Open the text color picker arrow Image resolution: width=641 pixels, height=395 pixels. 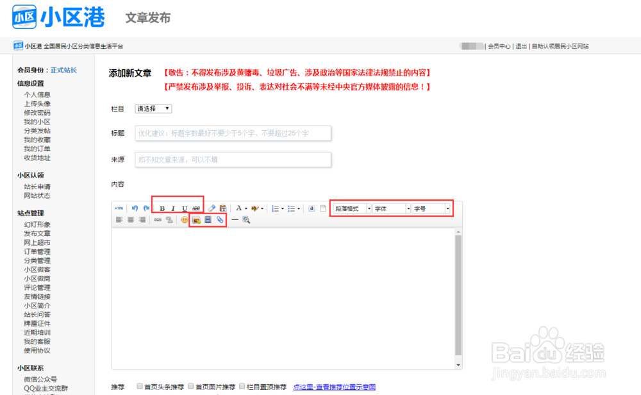coord(246,208)
